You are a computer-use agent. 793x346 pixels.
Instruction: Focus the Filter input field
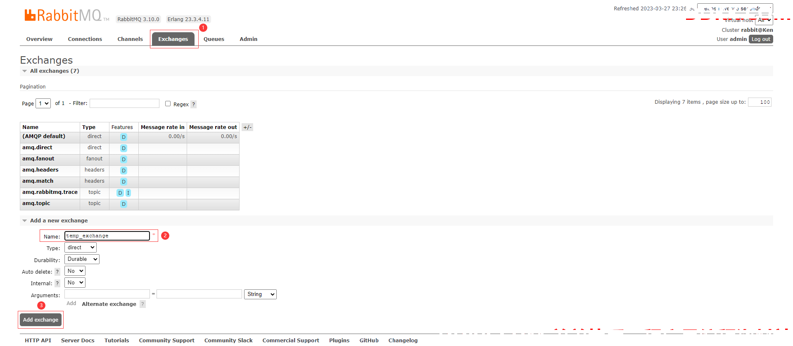point(124,103)
